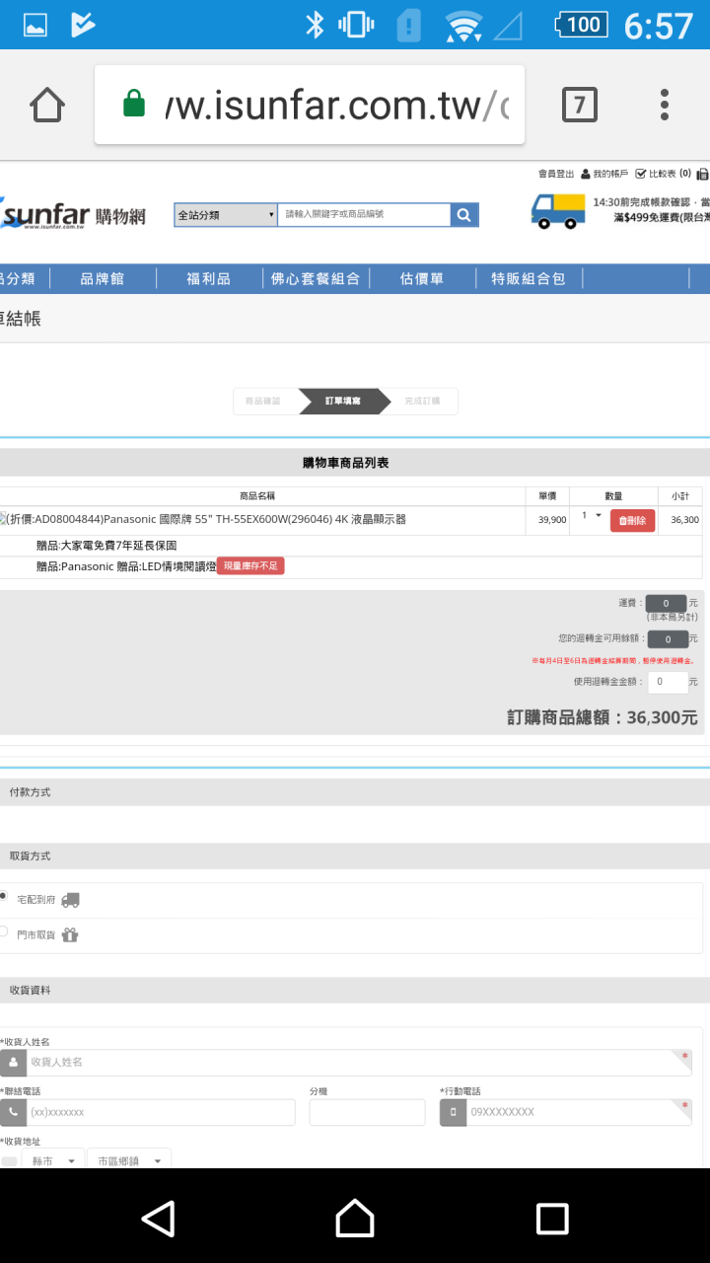The image size is (710, 1263).
Task: Click the sunfar 購物網 logo
Action: point(73,214)
